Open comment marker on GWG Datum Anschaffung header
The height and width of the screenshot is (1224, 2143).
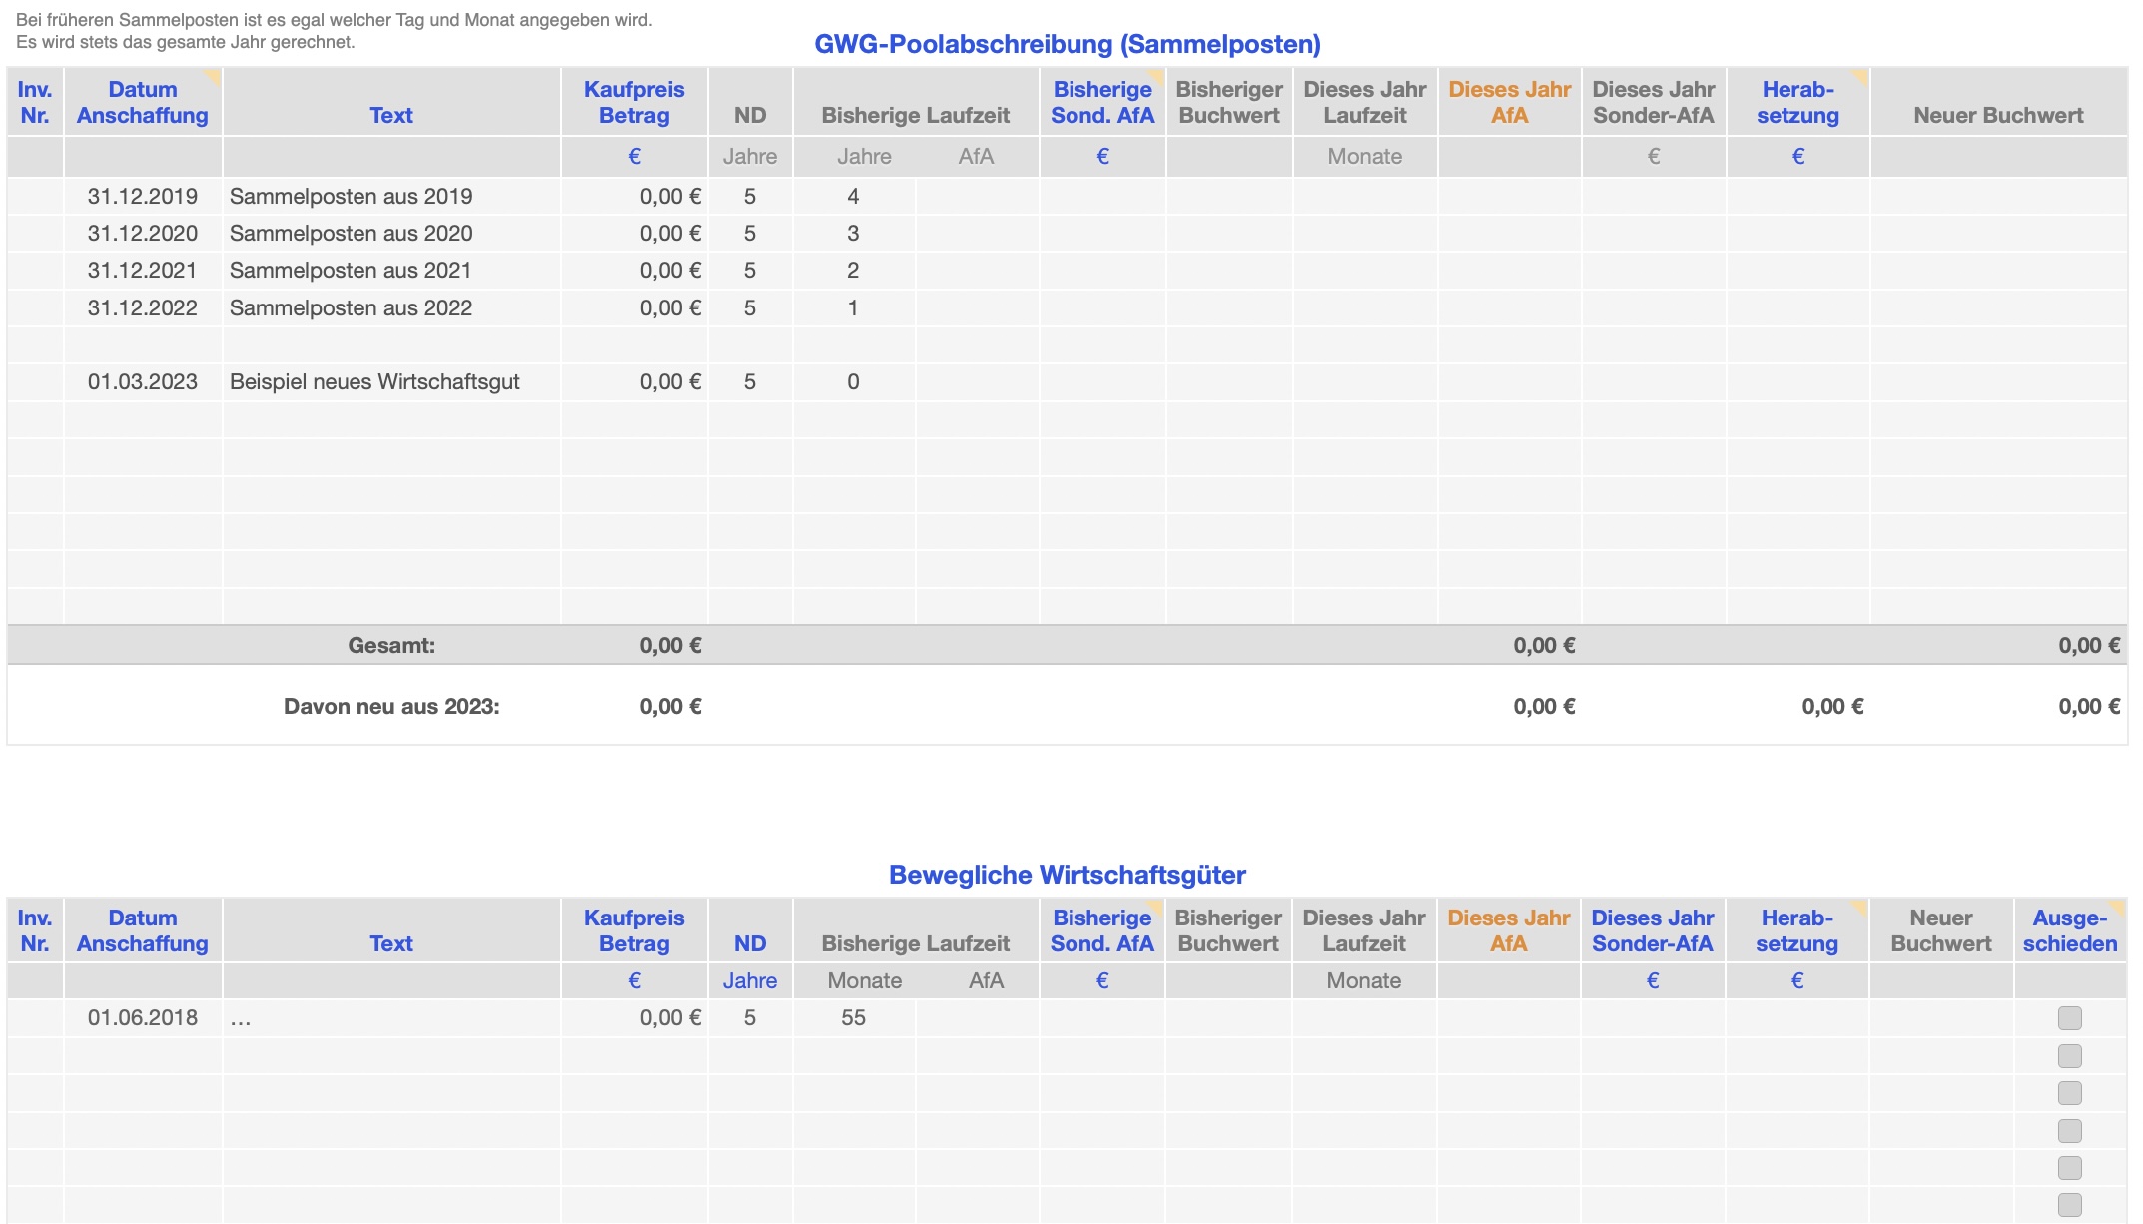214,75
